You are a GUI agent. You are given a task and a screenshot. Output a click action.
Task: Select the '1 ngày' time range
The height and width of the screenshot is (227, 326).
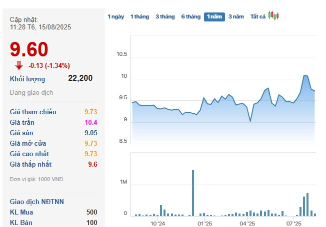tap(115, 16)
